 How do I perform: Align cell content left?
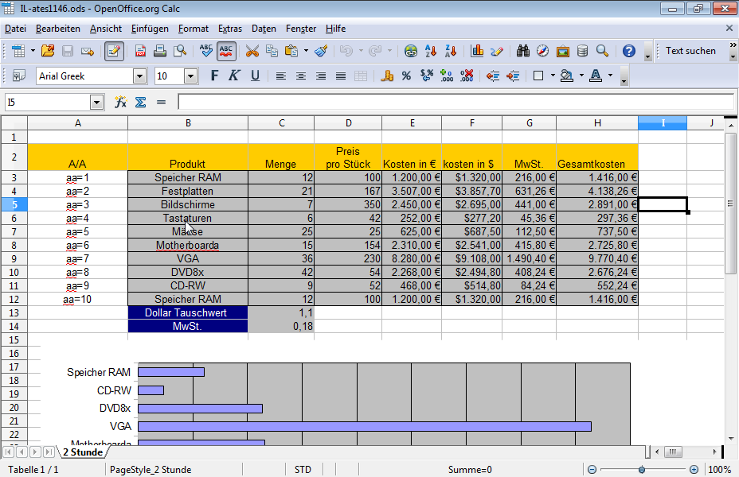point(281,76)
